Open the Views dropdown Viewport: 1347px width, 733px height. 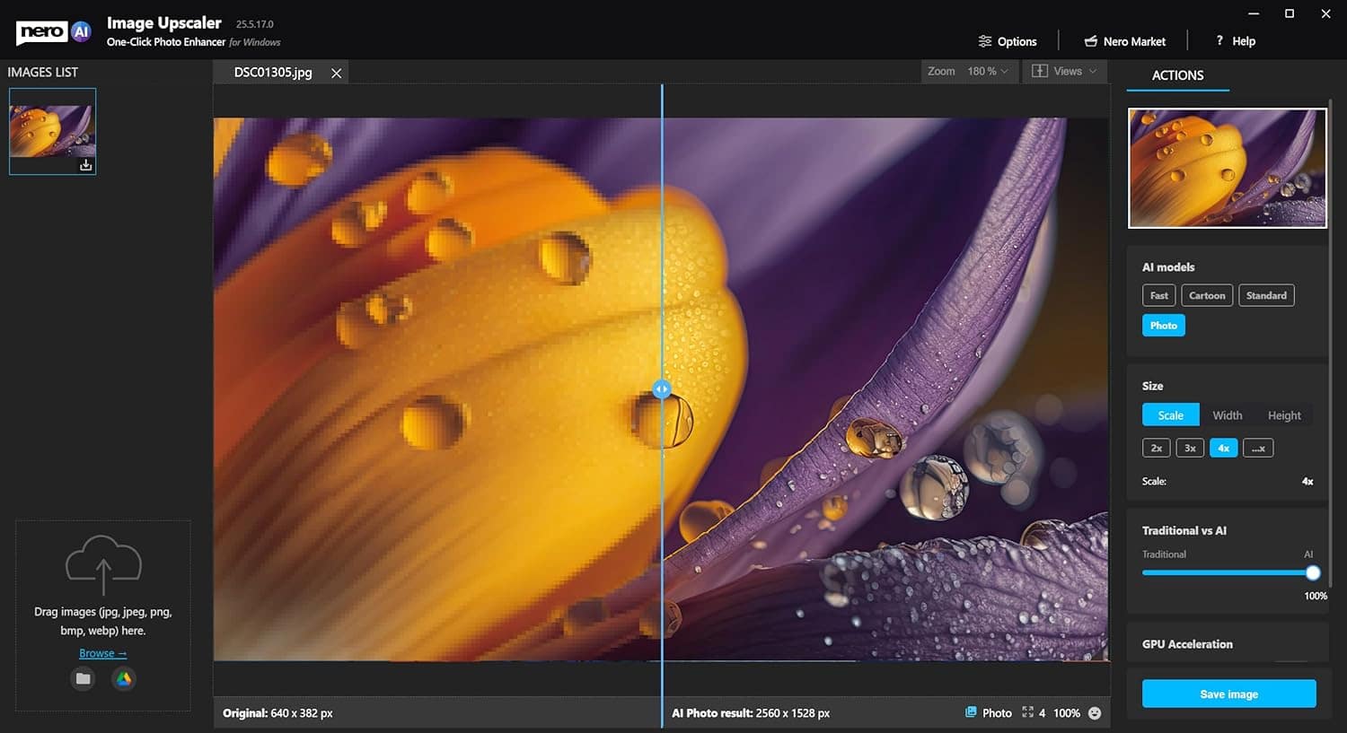click(x=1065, y=72)
